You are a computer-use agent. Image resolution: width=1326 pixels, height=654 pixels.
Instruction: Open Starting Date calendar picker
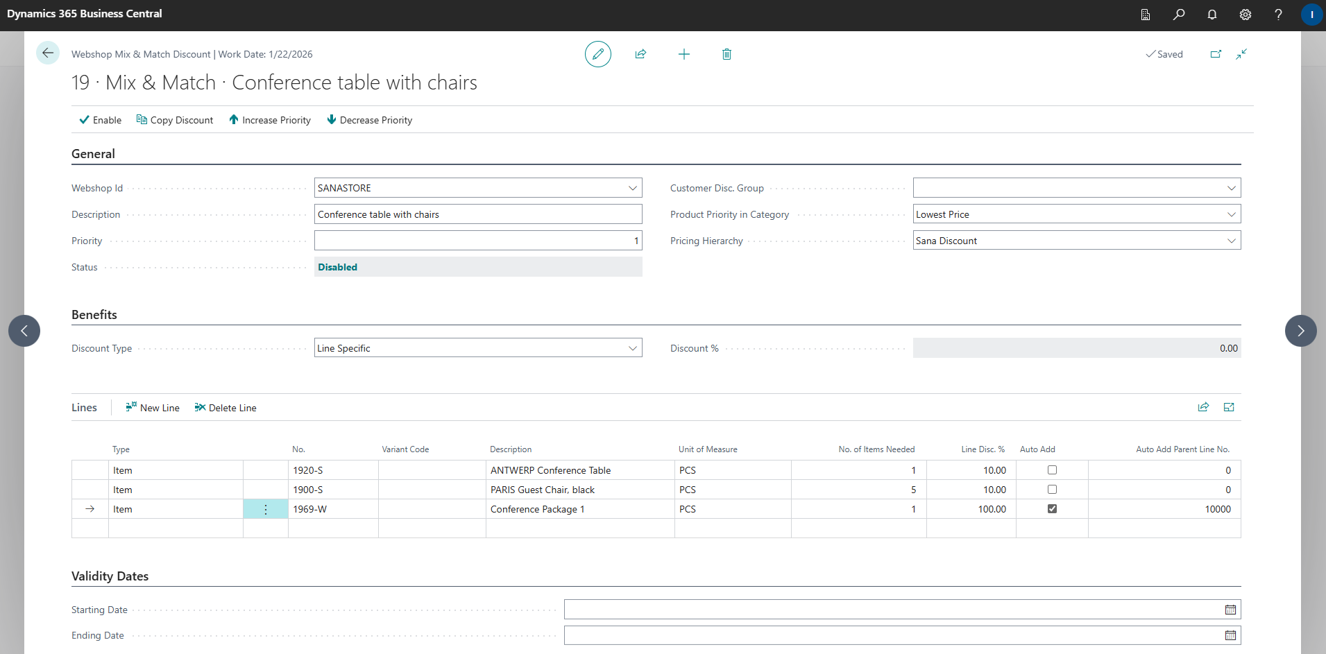coord(1230,610)
